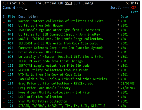The height and width of the screenshot is (110, 142).
Task: Select the S field for file 134
Action: tap(4, 83)
